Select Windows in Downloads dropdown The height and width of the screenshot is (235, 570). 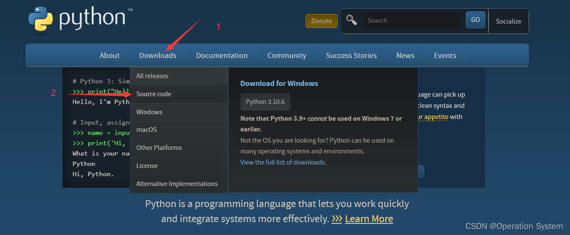click(x=179, y=112)
